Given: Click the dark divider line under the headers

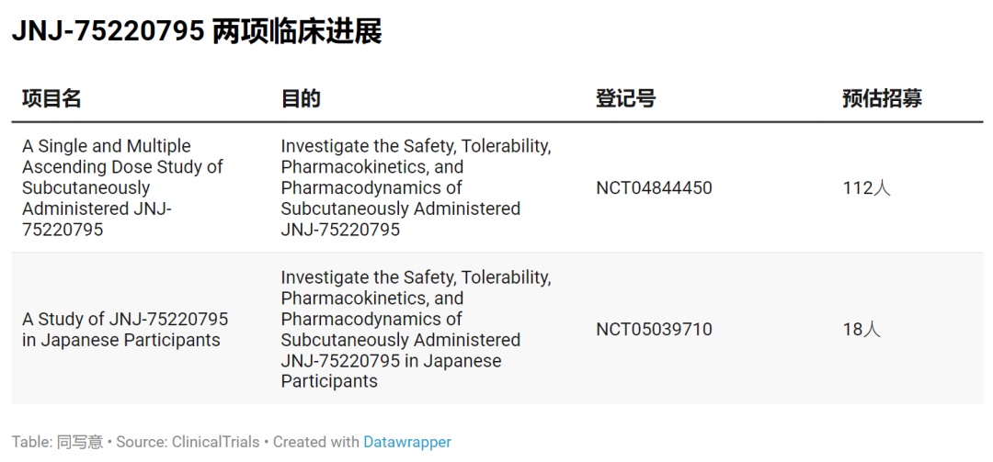Looking at the screenshot, I should click(x=496, y=121).
